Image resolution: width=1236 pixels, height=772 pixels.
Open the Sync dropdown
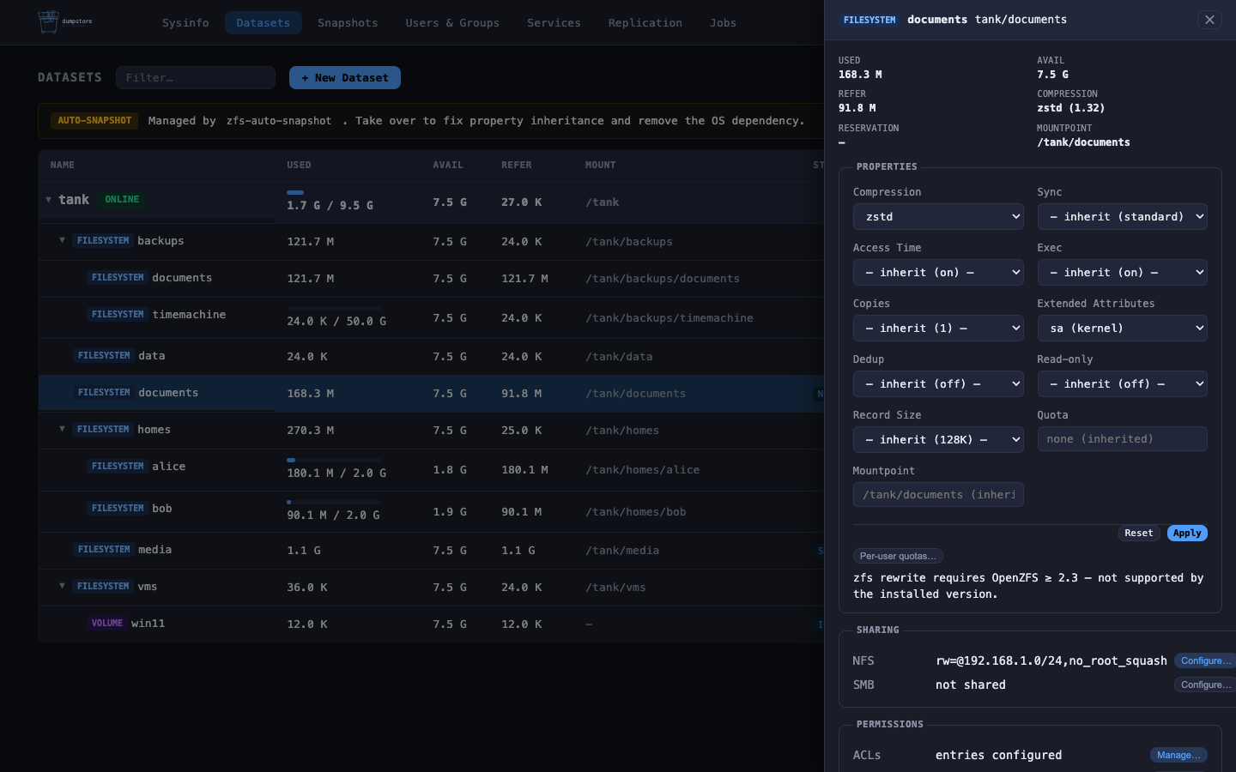coord(1122,217)
